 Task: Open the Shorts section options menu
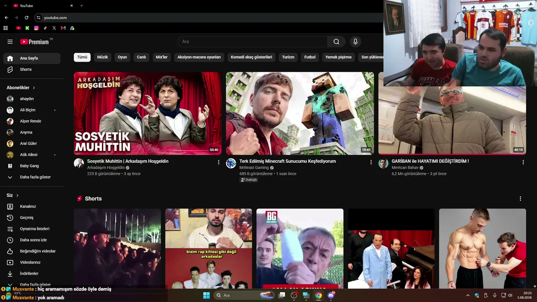tap(521, 198)
